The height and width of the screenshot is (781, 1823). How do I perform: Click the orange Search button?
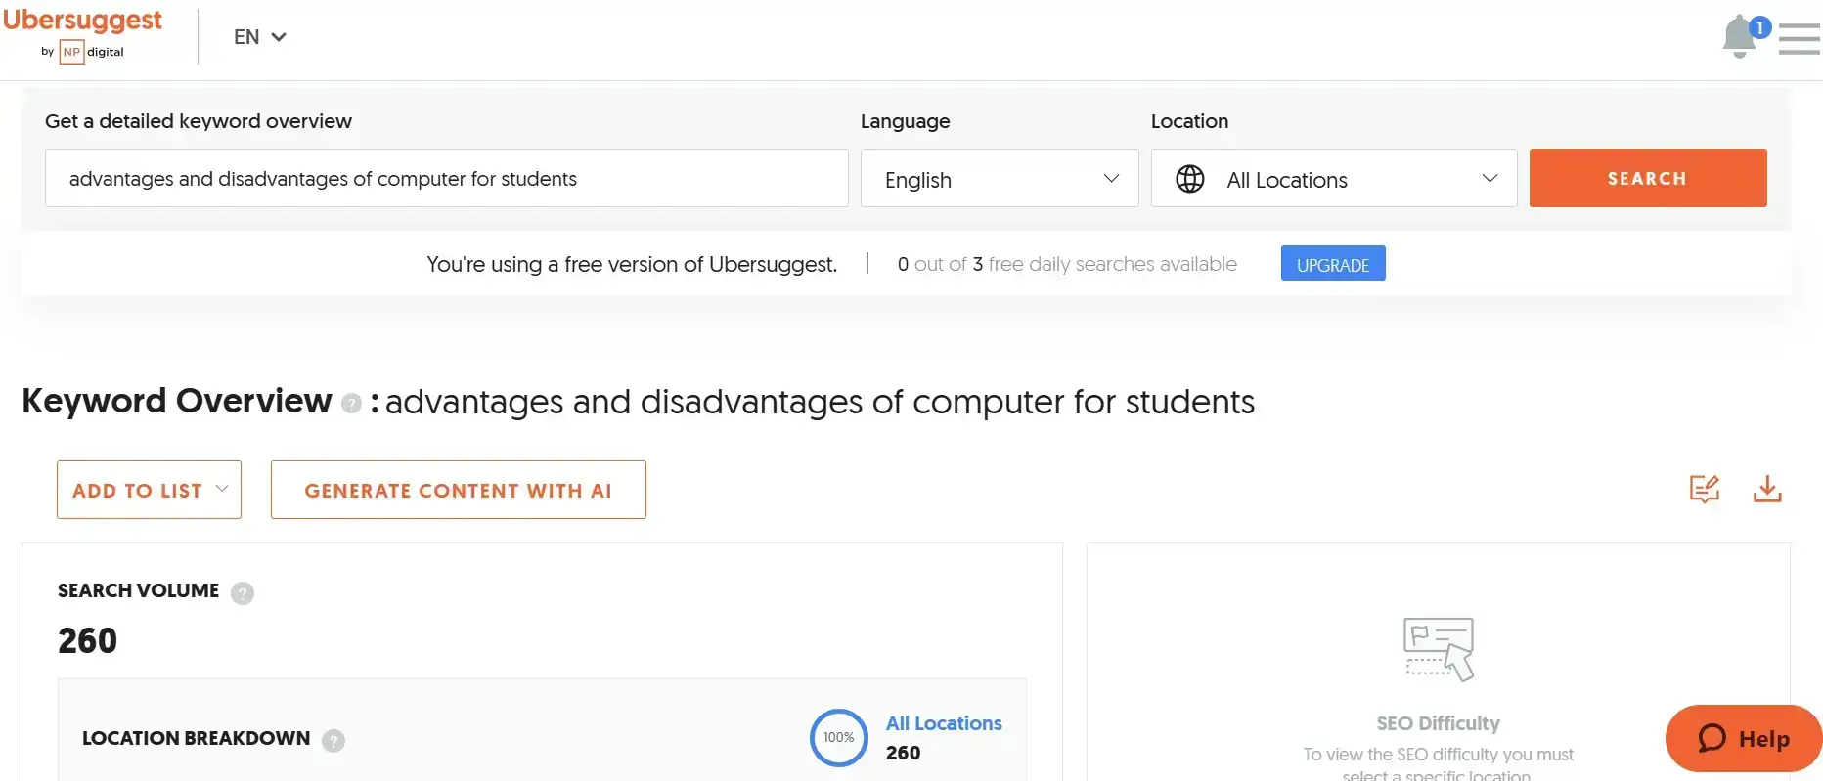[1648, 178]
